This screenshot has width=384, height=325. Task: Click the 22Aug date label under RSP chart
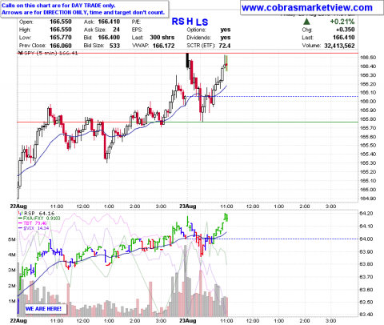coord(18,320)
